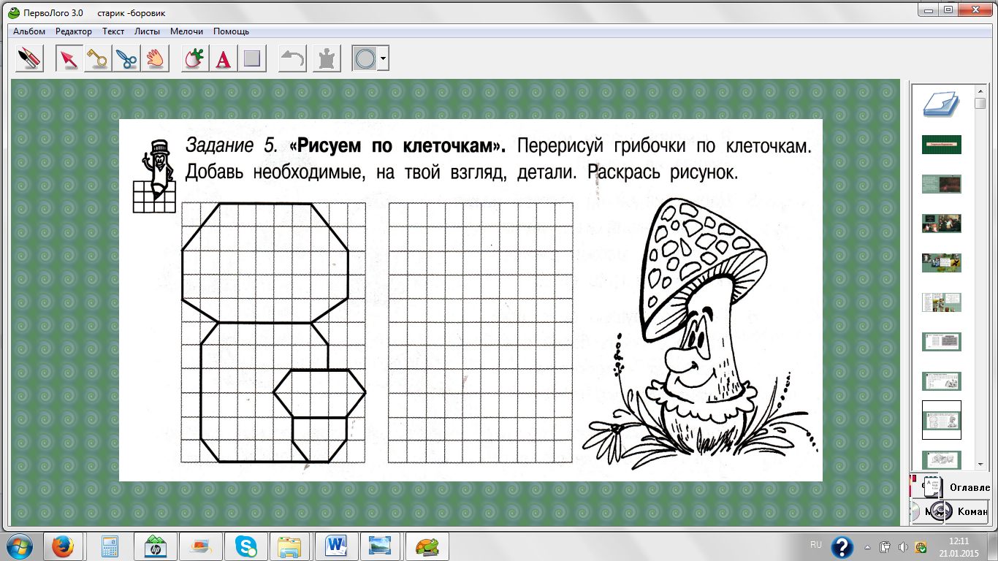Select the paintbrush and pencil drawing tool
The image size is (998, 561).
[30, 58]
